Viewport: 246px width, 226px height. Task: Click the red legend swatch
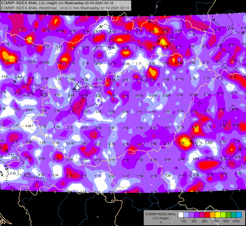tap(207, 215)
